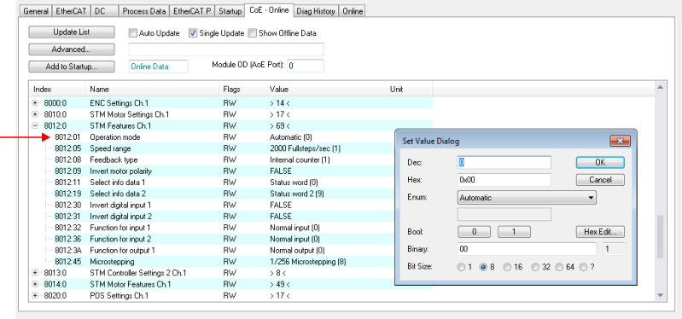This screenshot has width=682, height=319.
Task: Select Bit Size 16 radio button
Action: 507,267
